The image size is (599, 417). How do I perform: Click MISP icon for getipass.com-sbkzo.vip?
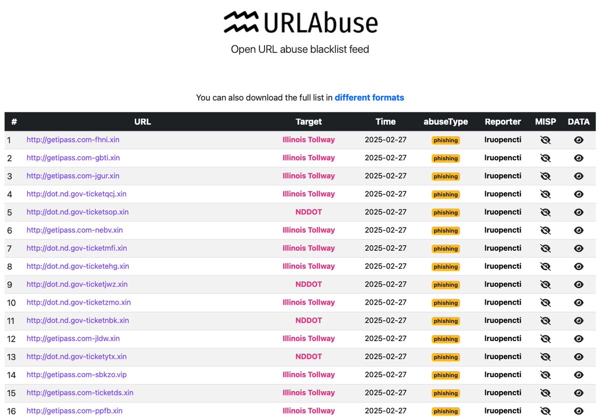[545, 375]
